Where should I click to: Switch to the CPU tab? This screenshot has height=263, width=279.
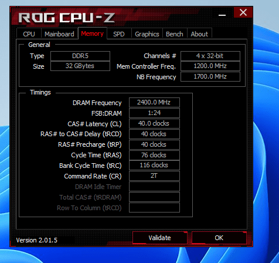(29, 34)
